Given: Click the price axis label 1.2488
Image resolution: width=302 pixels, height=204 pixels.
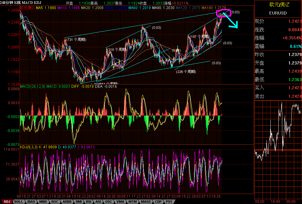Looking at the screenshot, I should (x=13, y=10).
